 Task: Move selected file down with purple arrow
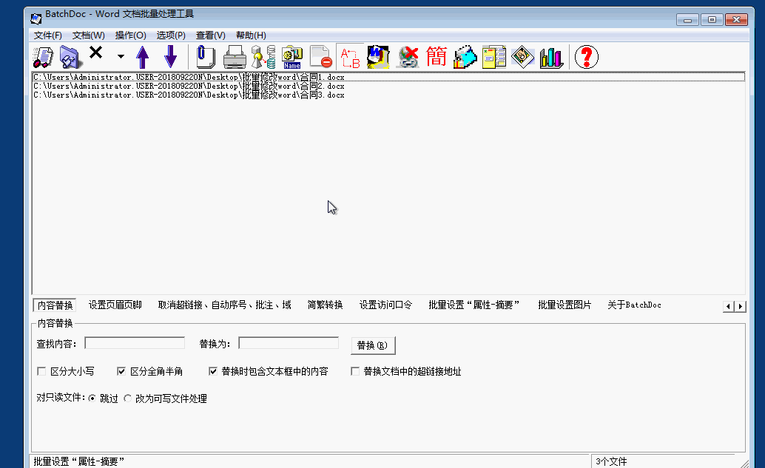click(170, 57)
